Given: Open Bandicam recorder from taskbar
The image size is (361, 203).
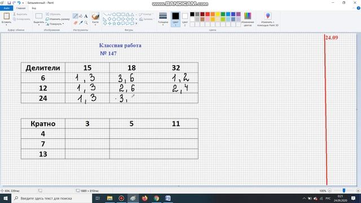Looking at the screenshot, I should click(x=121, y=198).
